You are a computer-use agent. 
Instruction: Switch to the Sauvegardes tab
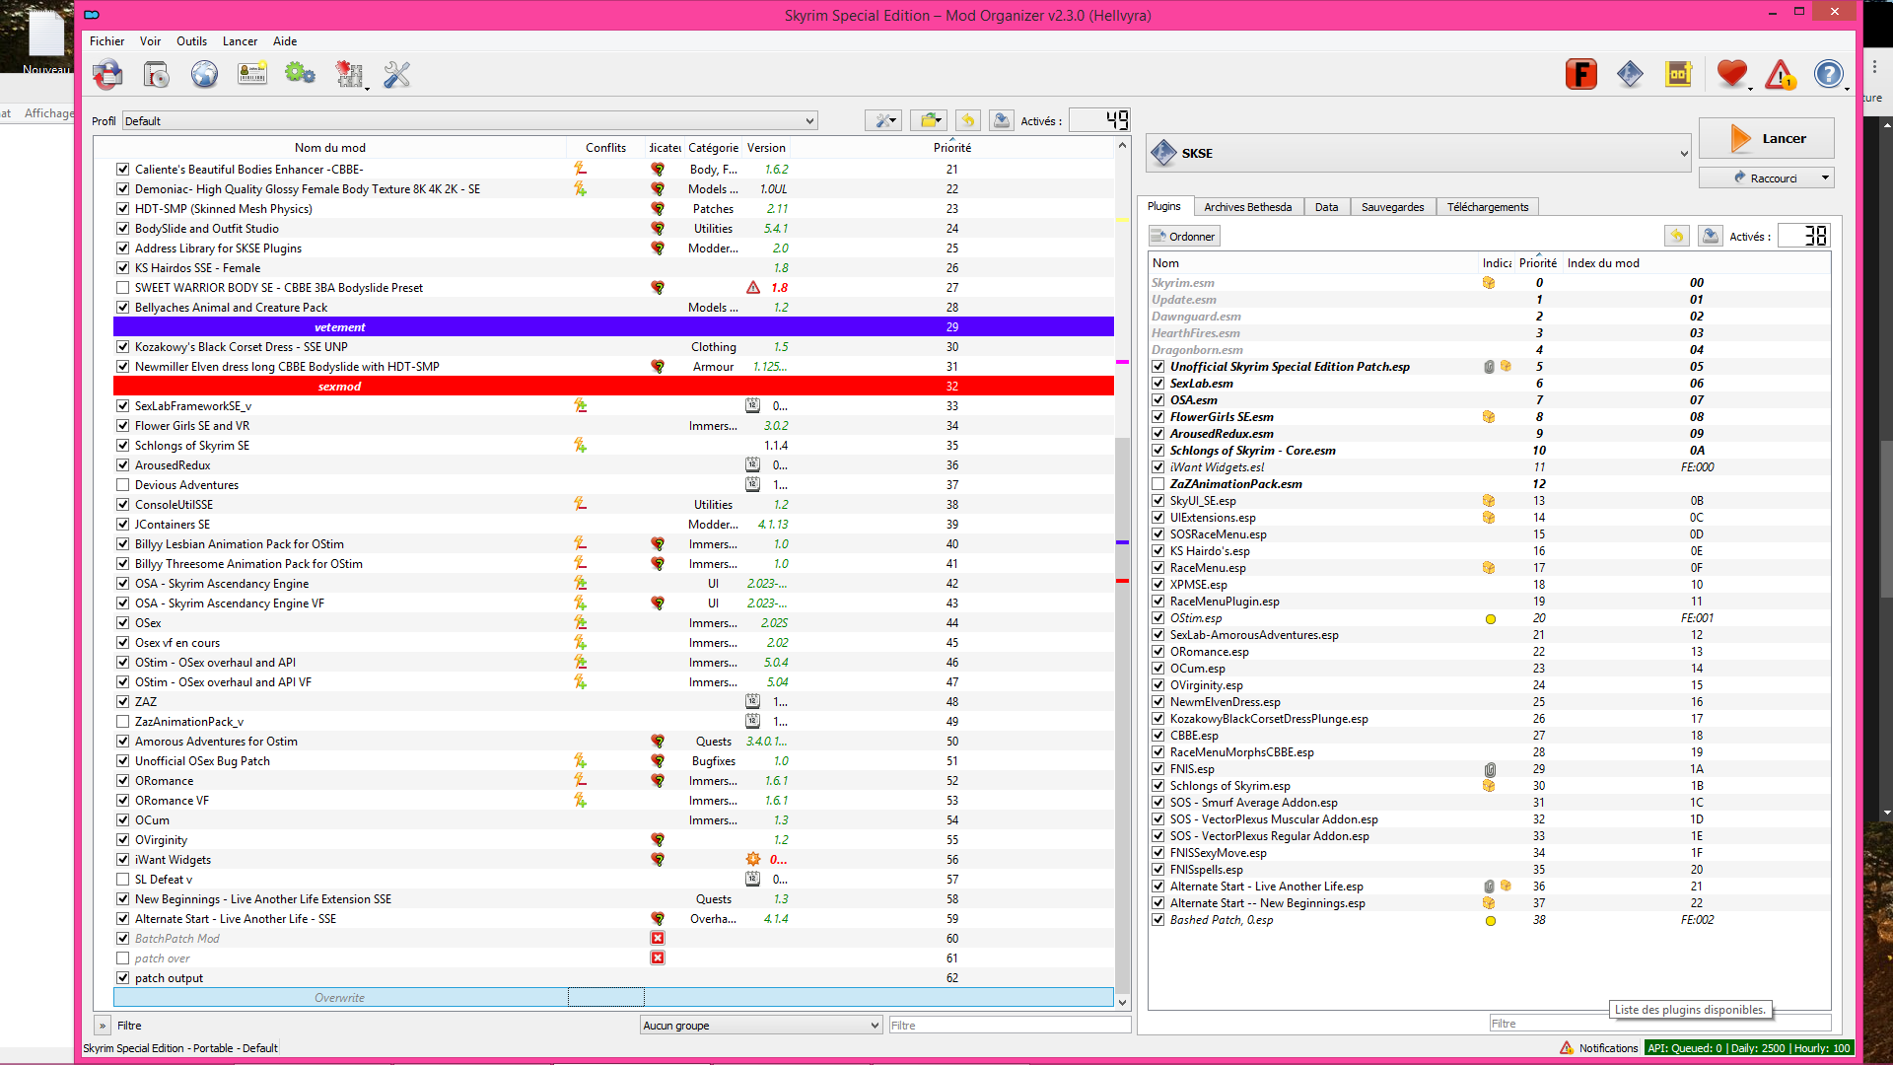[x=1392, y=207]
